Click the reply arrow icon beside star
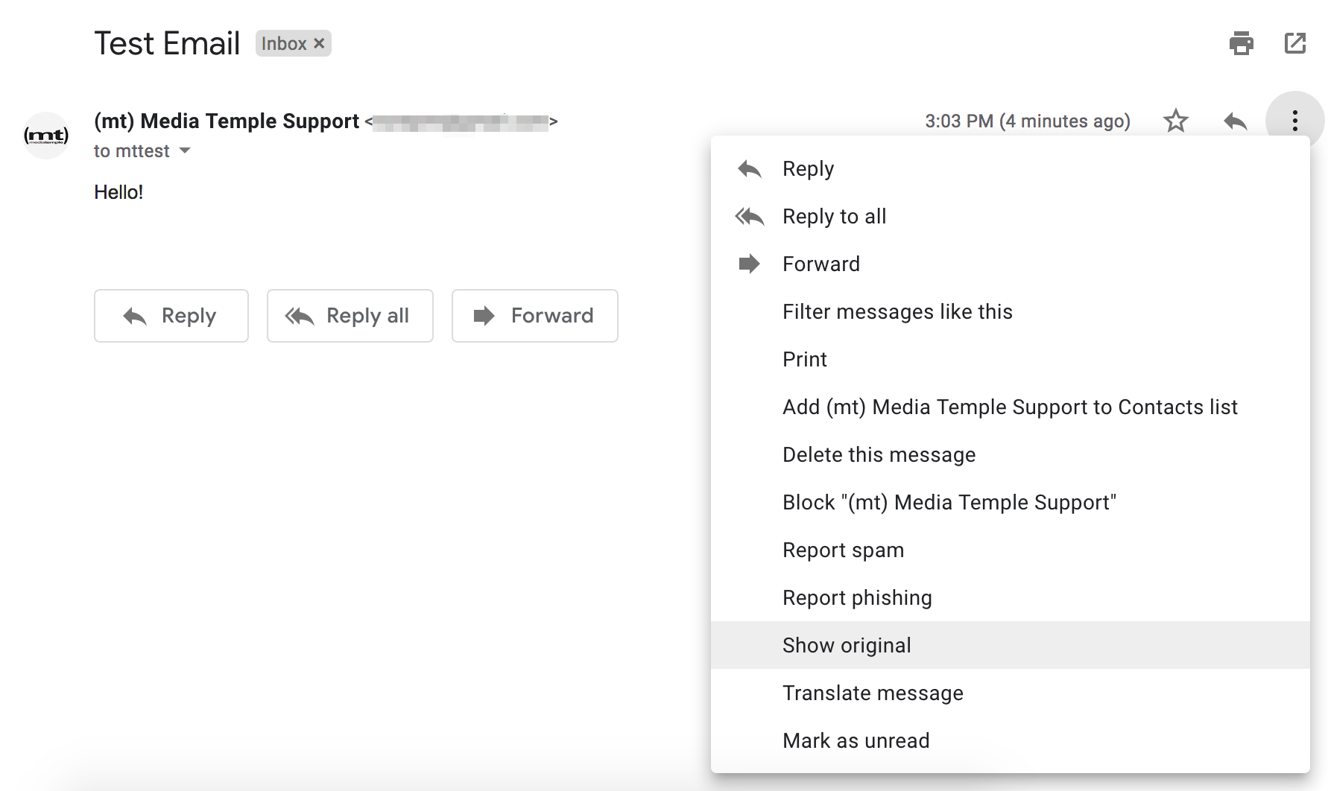This screenshot has width=1328, height=791. (x=1235, y=121)
